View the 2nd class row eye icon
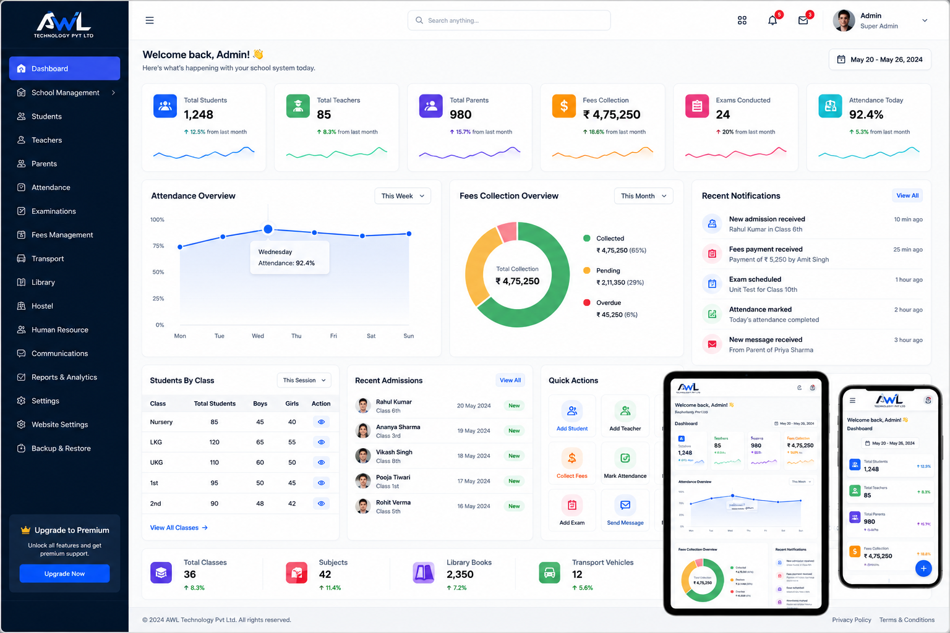Screen dimensions: 950x633 pos(321,504)
